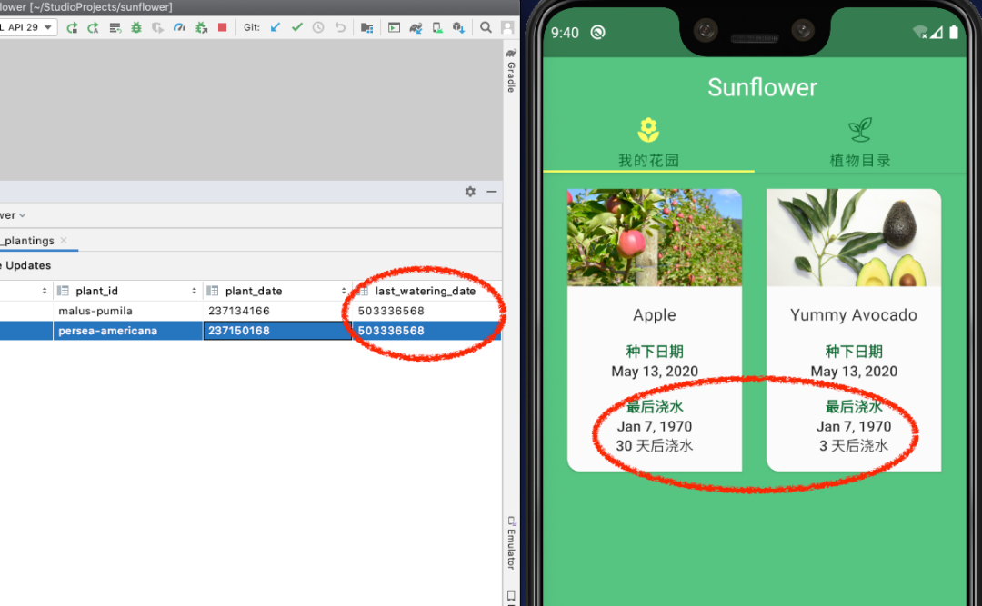The width and height of the screenshot is (982, 606).
Task: Open the Yummy Avocado card image
Action: click(854, 237)
